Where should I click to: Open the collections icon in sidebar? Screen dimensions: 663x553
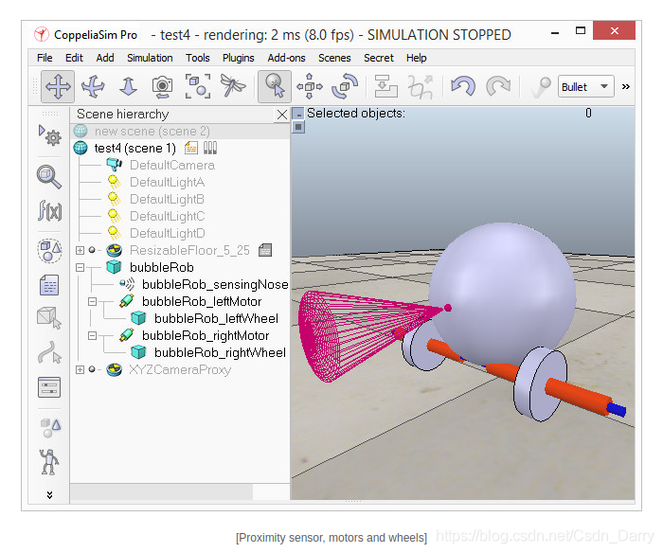pyautogui.click(x=50, y=251)
